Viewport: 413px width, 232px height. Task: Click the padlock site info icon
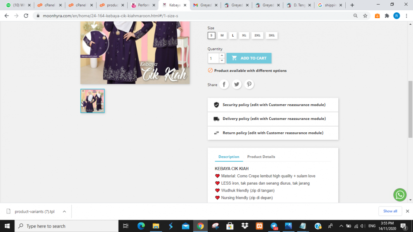(x=38, y=16)
